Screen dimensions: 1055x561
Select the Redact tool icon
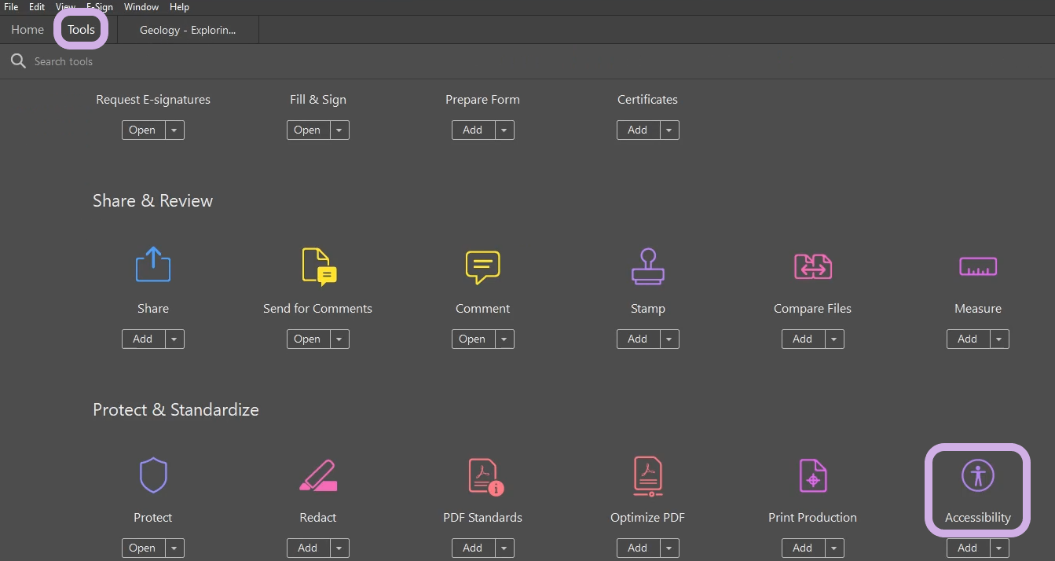[318, 476]
